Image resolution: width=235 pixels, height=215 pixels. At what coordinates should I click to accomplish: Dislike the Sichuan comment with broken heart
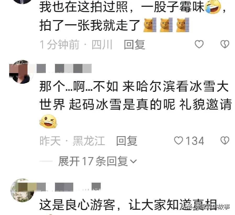pos(225,44)
